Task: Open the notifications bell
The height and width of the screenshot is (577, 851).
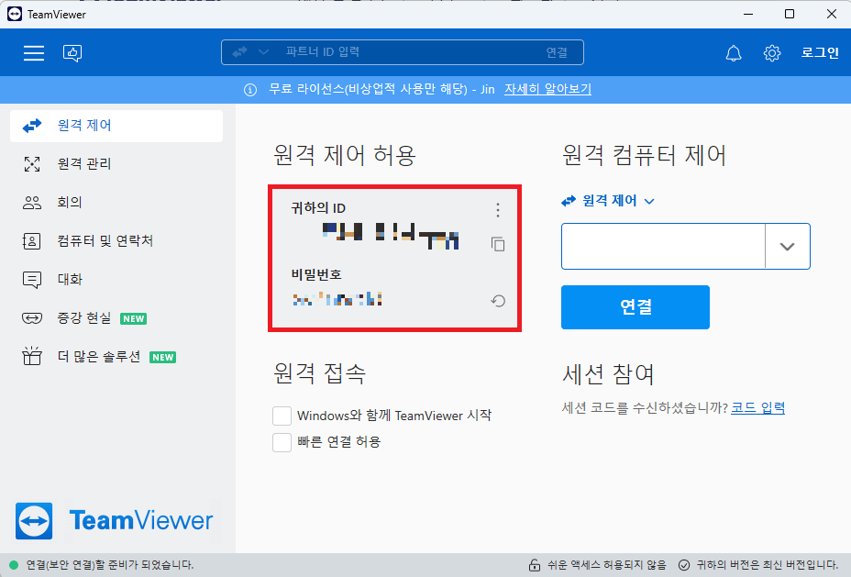Action: [x=733, y=53]
